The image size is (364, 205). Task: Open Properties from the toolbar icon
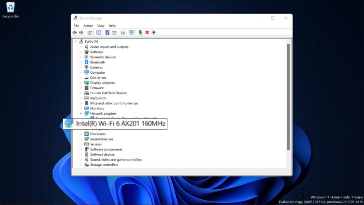99,32
